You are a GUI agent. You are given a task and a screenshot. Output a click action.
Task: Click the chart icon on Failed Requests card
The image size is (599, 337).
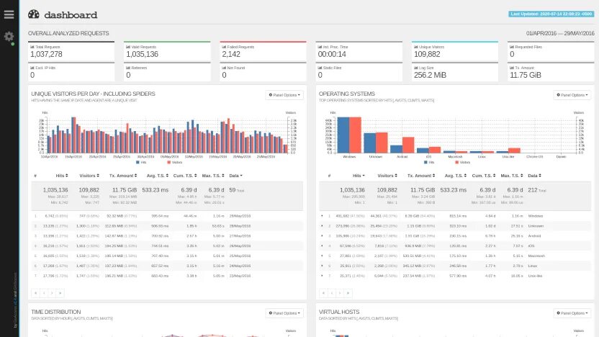(x=224, y=47)
